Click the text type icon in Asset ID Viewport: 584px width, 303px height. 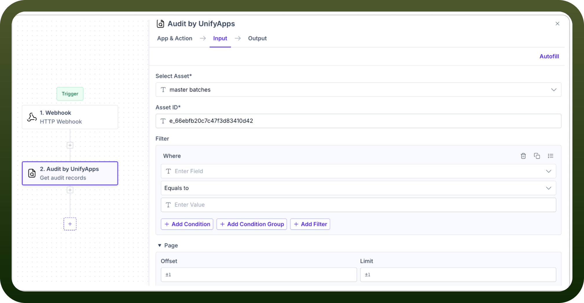pos(163,121)
